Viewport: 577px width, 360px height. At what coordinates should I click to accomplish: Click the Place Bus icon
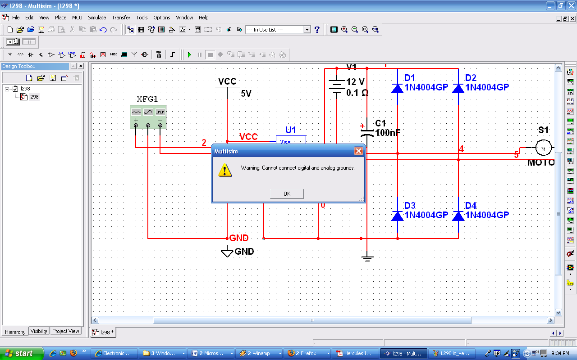(x=173, y=54)
